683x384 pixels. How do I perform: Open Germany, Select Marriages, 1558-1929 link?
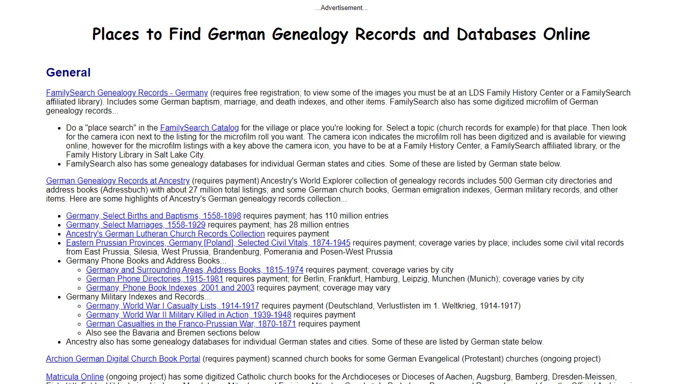pos(136,225)
